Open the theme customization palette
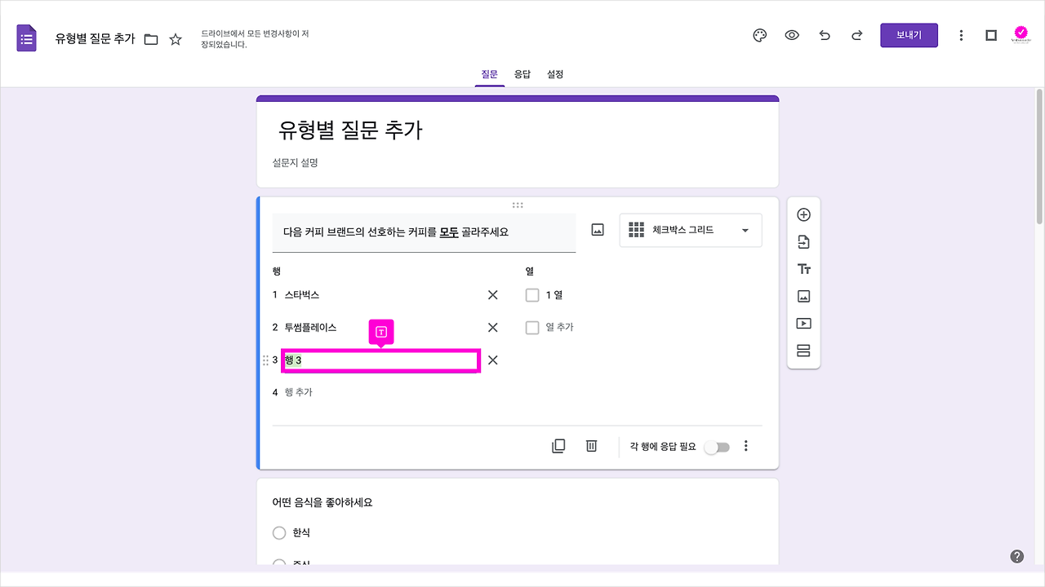The image size is (1045, 587). 759,35
